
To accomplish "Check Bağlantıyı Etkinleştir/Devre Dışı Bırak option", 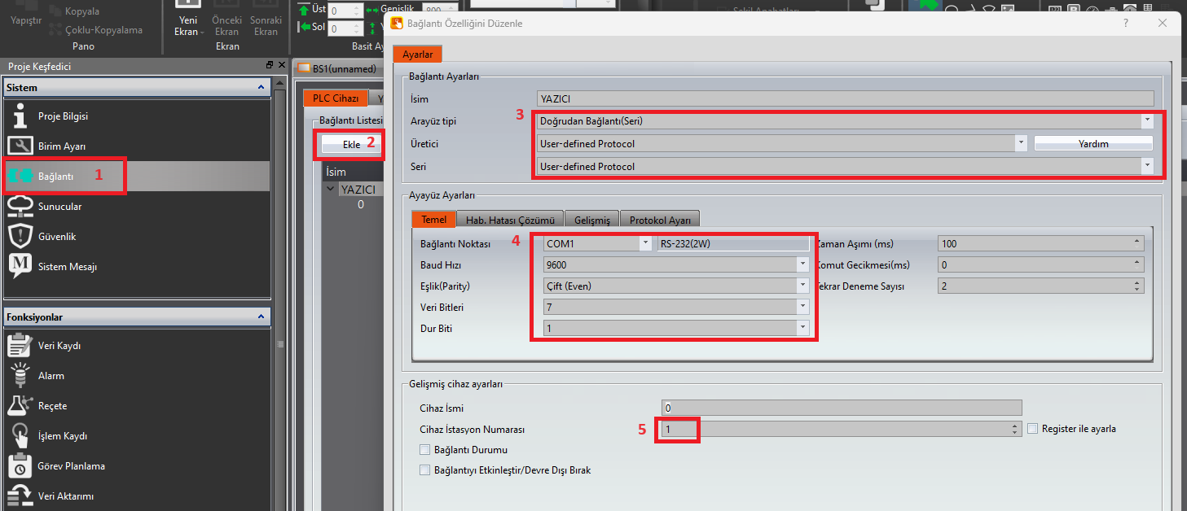I will point(424,470).
